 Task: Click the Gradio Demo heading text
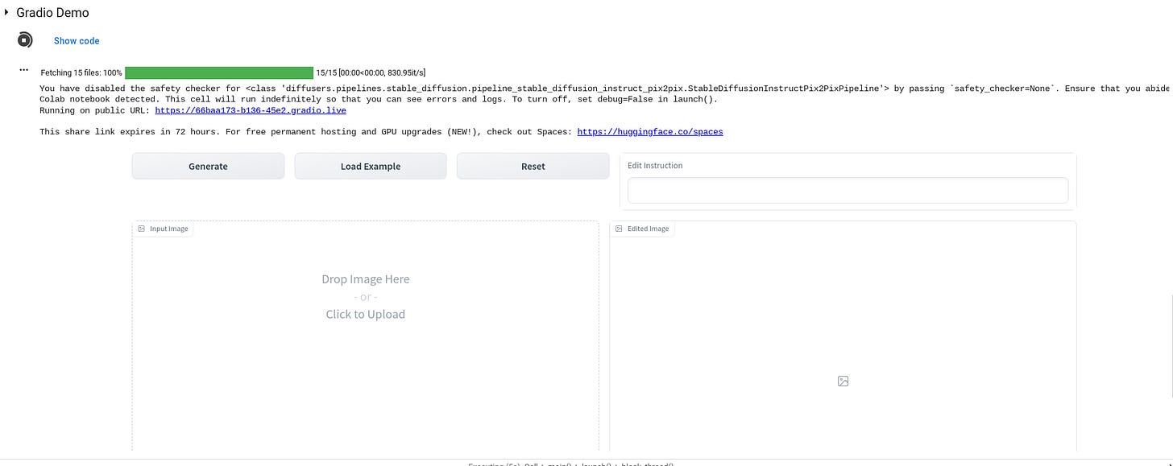coord(52,13)
